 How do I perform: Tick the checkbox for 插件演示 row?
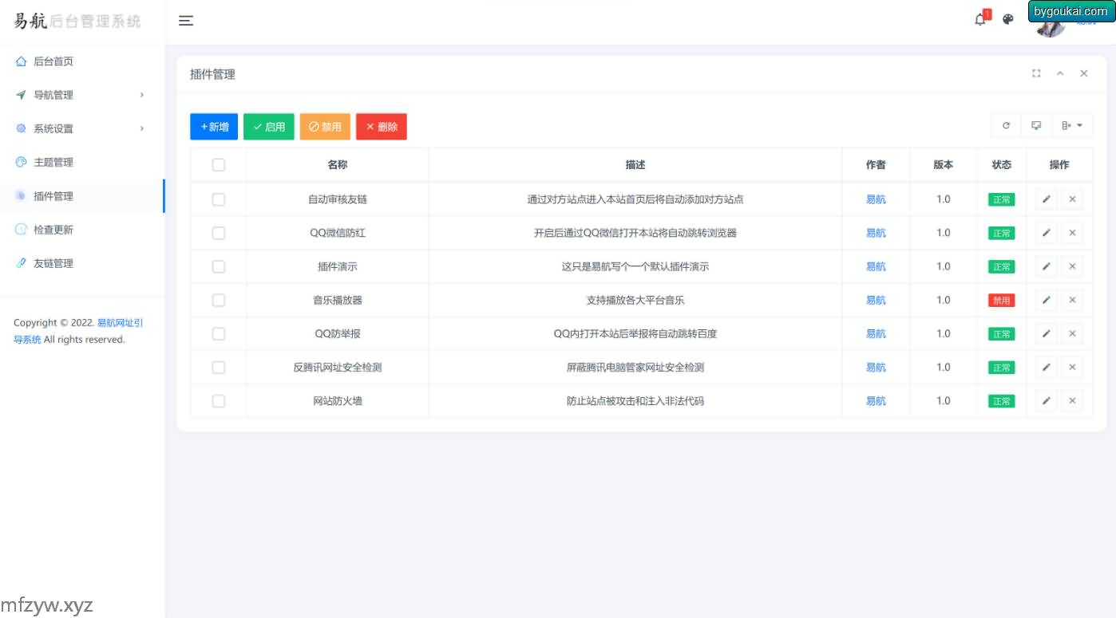click(219, 267)
